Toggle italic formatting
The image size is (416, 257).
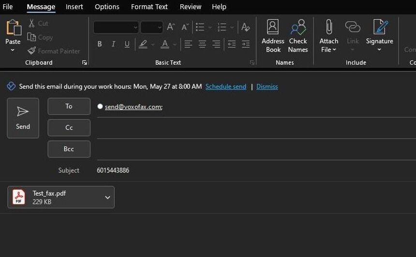[113, 44]
